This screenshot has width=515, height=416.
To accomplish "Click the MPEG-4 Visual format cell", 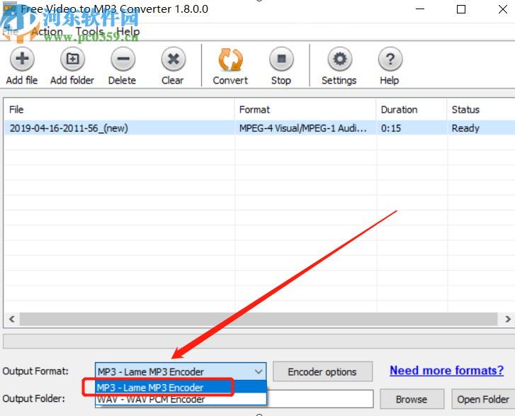I will coord(305,128).
